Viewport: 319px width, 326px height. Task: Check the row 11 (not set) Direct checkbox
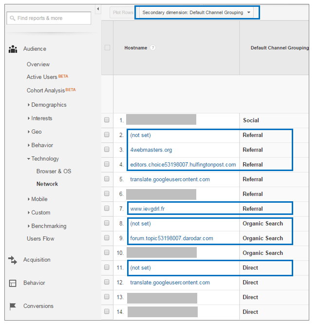107,267
